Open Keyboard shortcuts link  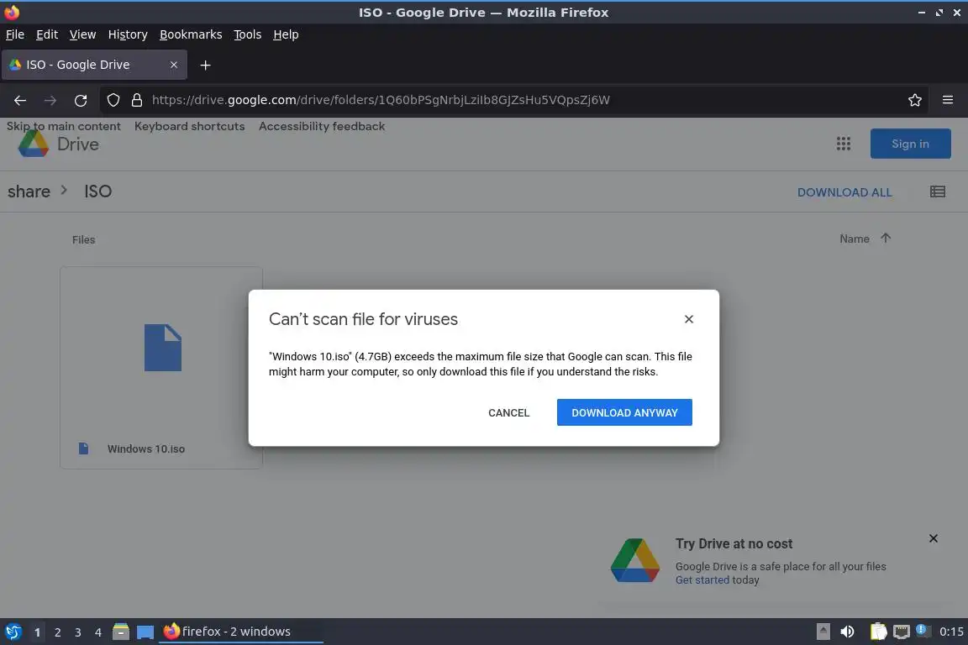point(190,126)
